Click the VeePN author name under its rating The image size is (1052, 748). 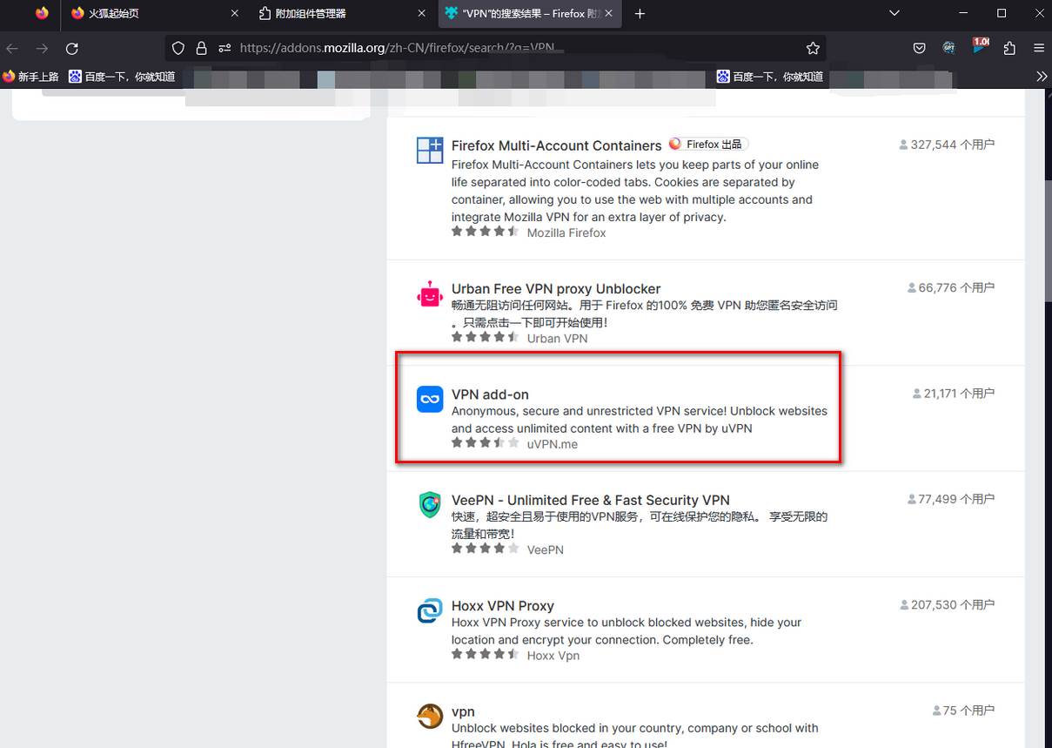pyautogui.click(x=546, y=549)
